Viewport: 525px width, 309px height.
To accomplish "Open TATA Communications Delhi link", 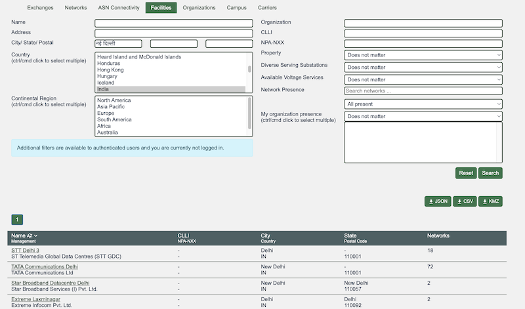I will click(x=45, y=267).
